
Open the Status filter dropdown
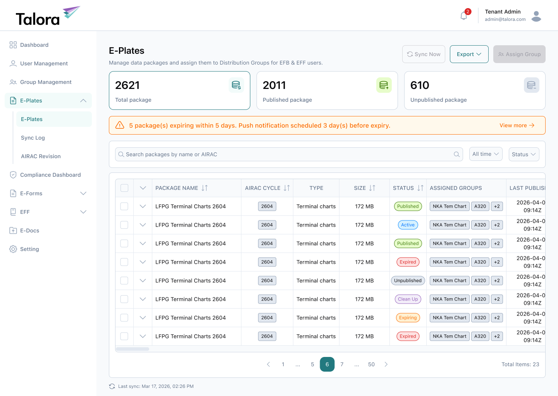(x=524, y=154)
